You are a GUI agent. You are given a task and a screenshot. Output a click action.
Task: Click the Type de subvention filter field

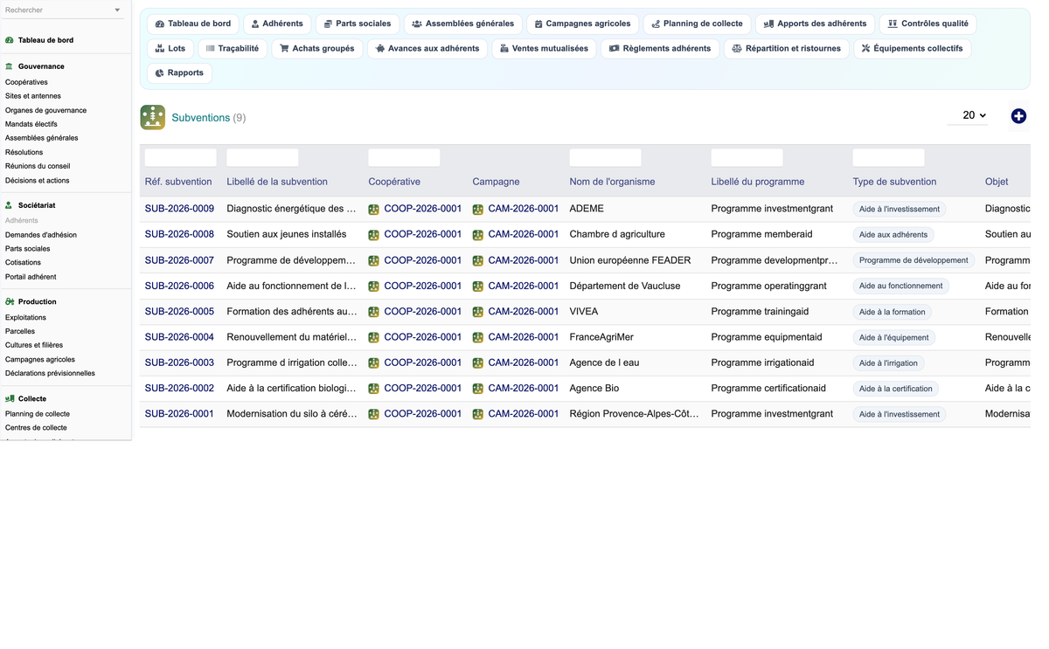tap(888, 157)
